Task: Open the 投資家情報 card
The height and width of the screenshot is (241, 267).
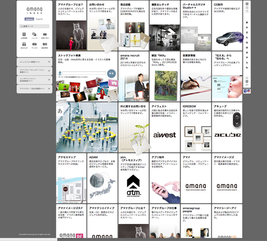Action: [x=196, y=76]
